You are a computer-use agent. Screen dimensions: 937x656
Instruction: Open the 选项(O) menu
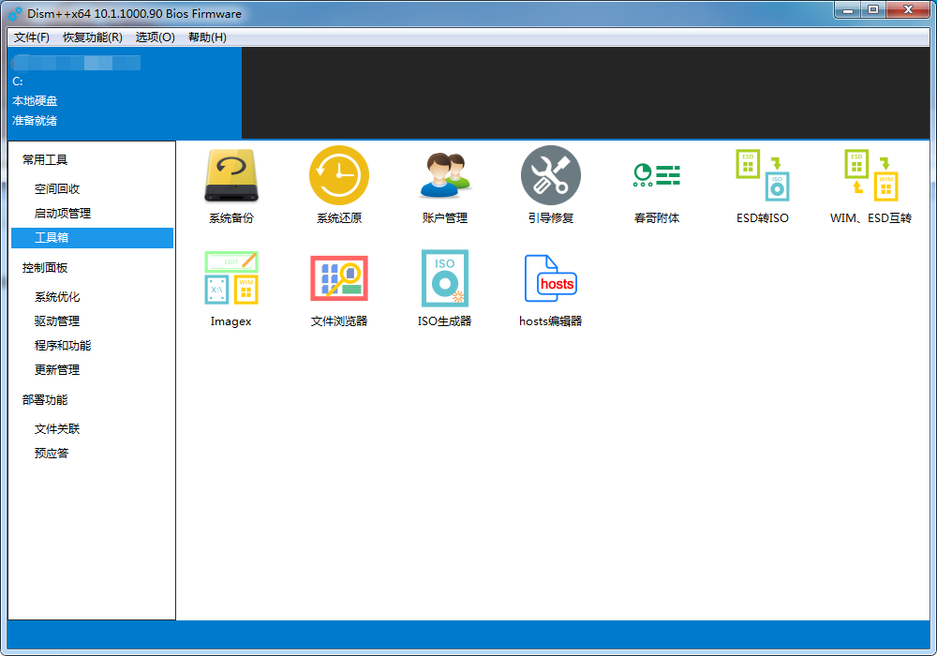(x=155, y=37)
